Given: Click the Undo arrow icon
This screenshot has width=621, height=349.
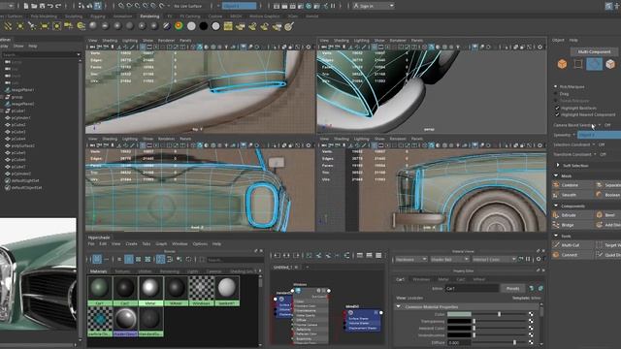Looking at the screenshot, I should 50,6.
